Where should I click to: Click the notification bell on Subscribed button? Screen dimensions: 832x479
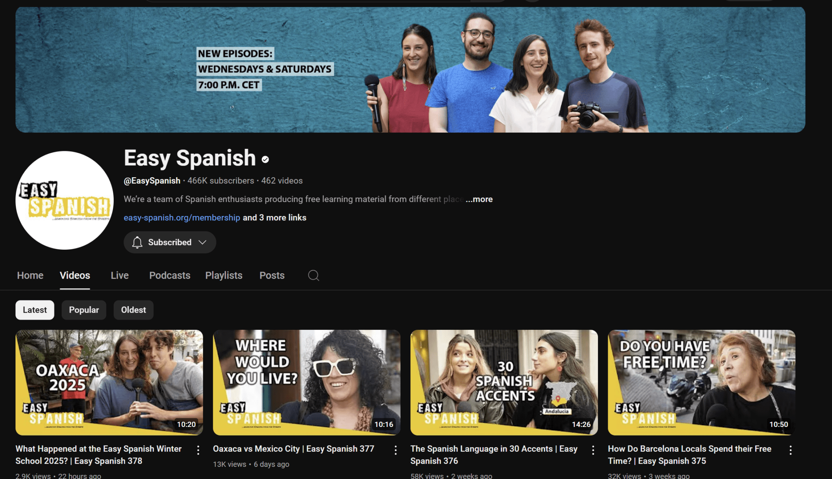[137, 242]
